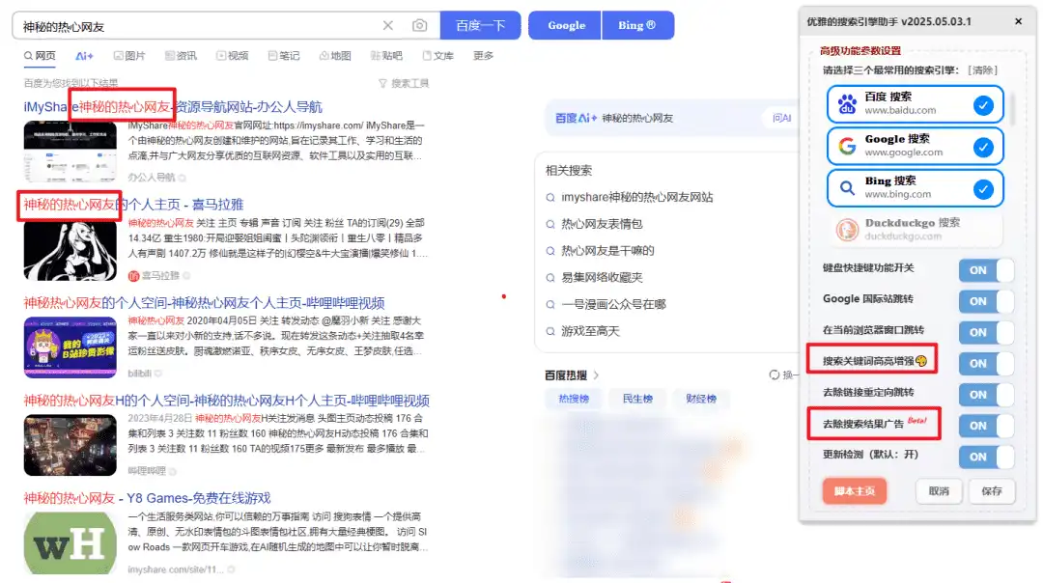Select 热搜榜 tab

574,399
